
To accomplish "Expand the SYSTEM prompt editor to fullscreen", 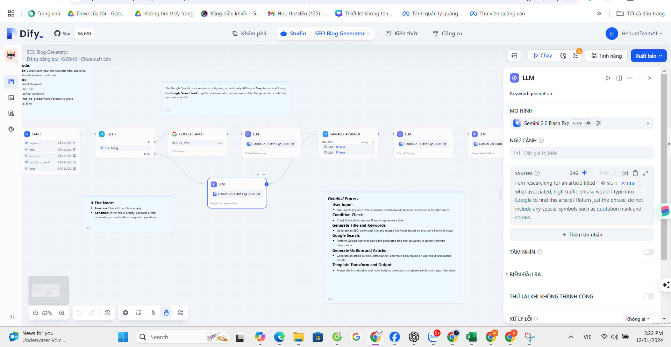I will tap(645, 173).
